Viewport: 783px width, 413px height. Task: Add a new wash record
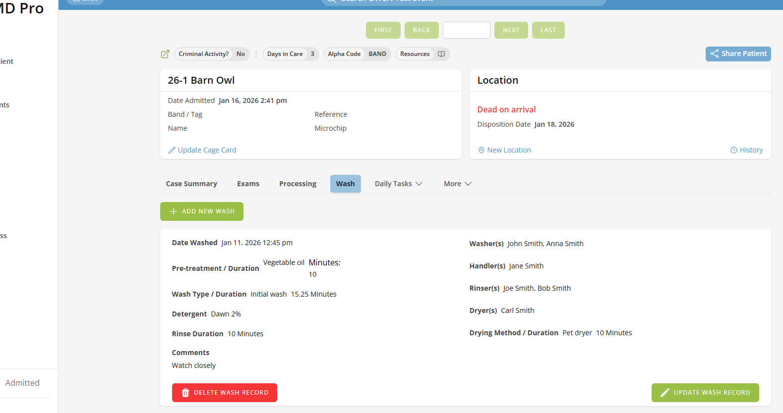tap(202, 211)
